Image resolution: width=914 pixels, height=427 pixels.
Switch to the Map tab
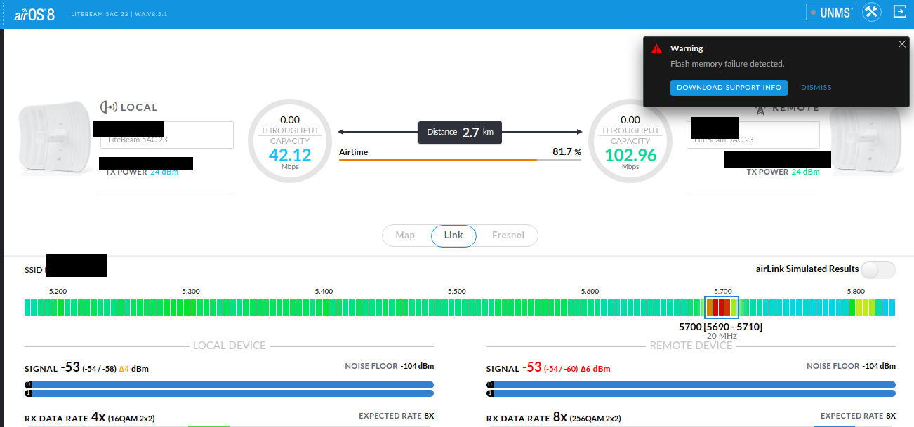[405, 236]
